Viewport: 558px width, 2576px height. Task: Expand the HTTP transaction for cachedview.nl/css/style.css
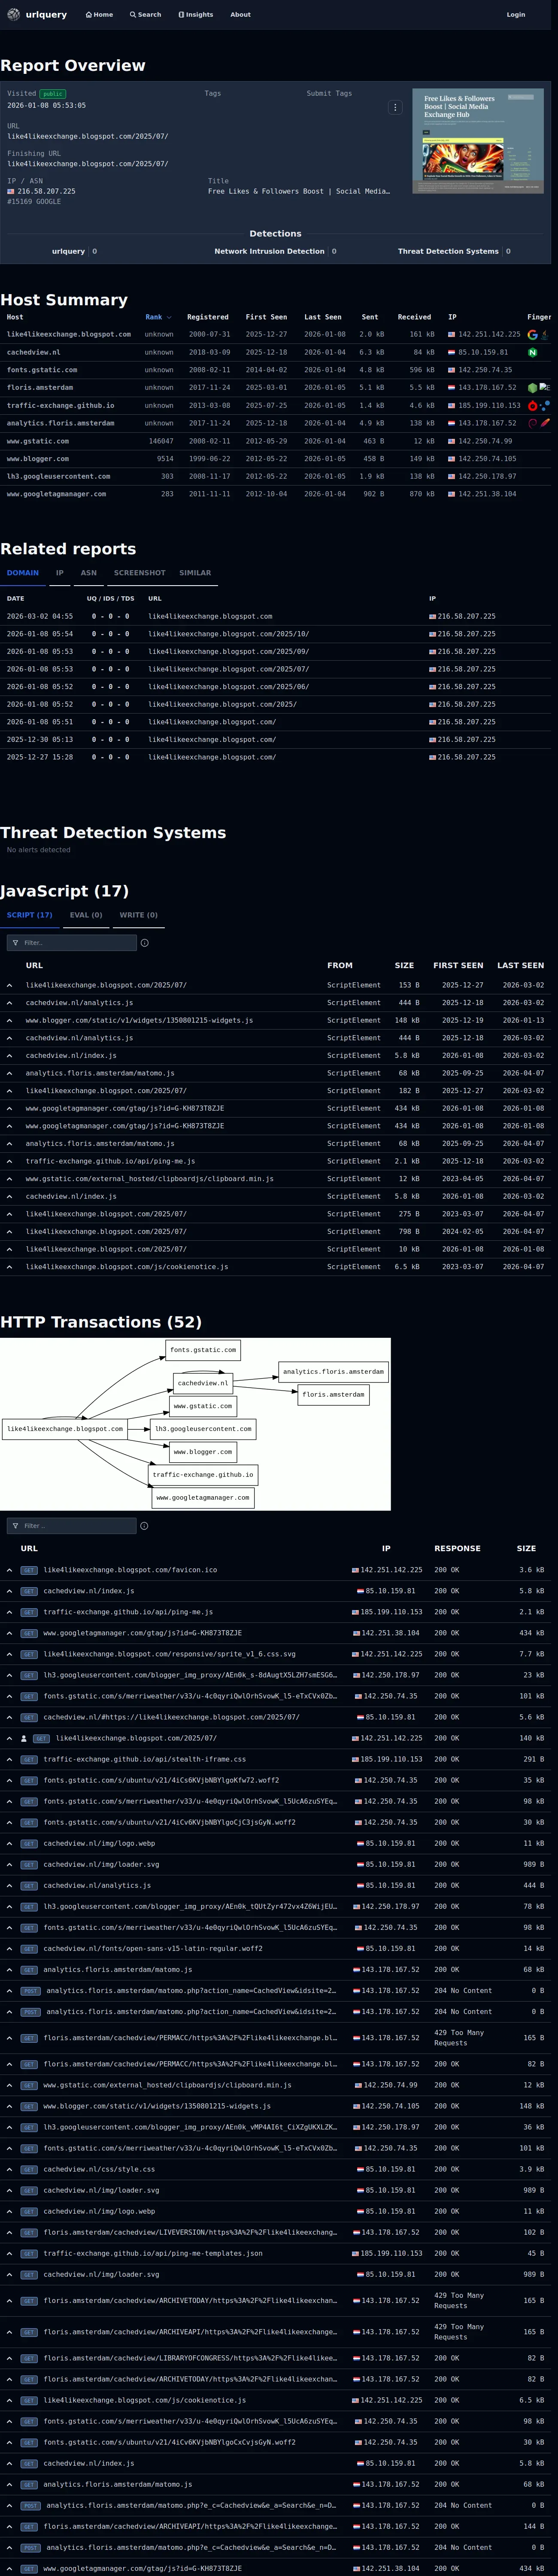[x=10, y=2169]
